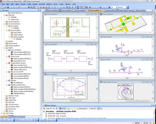This screenshot has width=156, height=124.
Task: Click the Wizards node icon
Action: tap(7, 111)
